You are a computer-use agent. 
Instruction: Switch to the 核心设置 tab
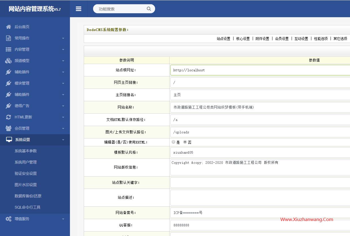click(x=243, y=39)
